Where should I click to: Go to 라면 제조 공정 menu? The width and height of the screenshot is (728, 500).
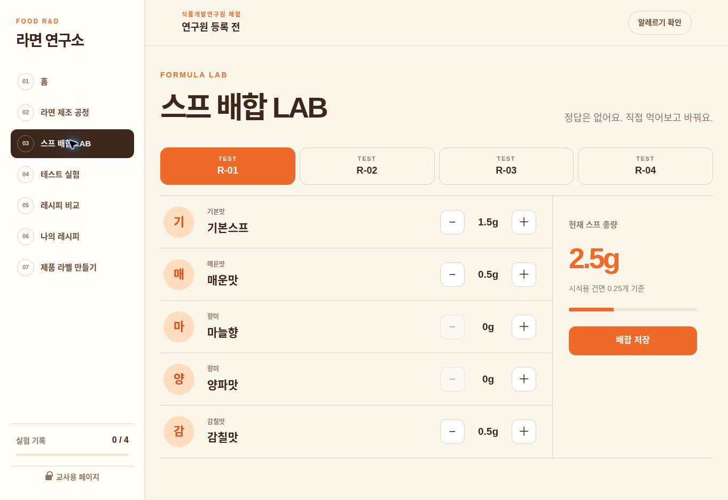coord(72,113)
